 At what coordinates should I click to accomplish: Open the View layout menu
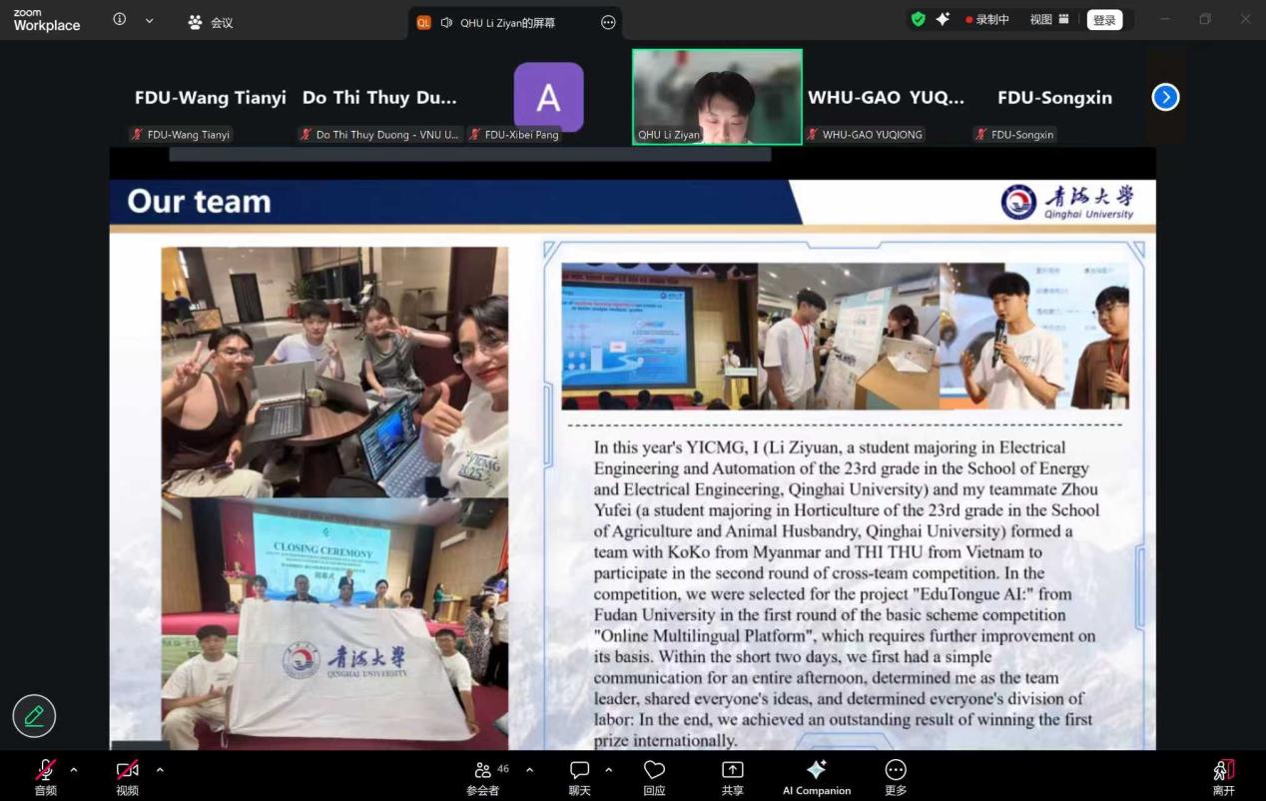coord(1048,19)
